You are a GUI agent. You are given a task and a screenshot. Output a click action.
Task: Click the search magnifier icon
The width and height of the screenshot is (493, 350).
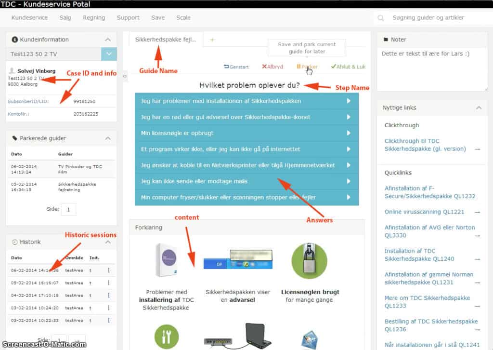point(380,18)
